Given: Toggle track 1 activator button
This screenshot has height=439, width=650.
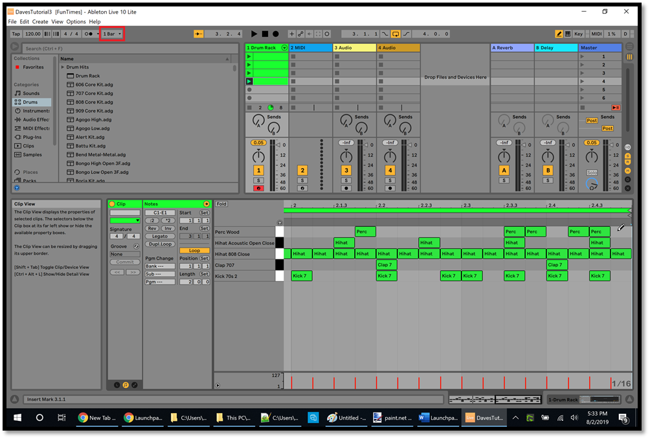Looking at the screenshot, I should (259, 170).
